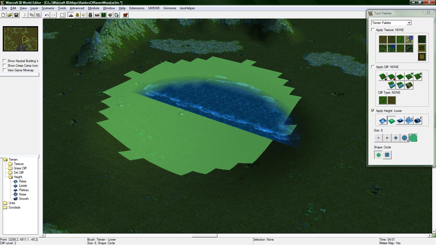The width and height of the screenshot is (436, 245).
Task: Select the Circle brush shape
Action: pos(378,155)
